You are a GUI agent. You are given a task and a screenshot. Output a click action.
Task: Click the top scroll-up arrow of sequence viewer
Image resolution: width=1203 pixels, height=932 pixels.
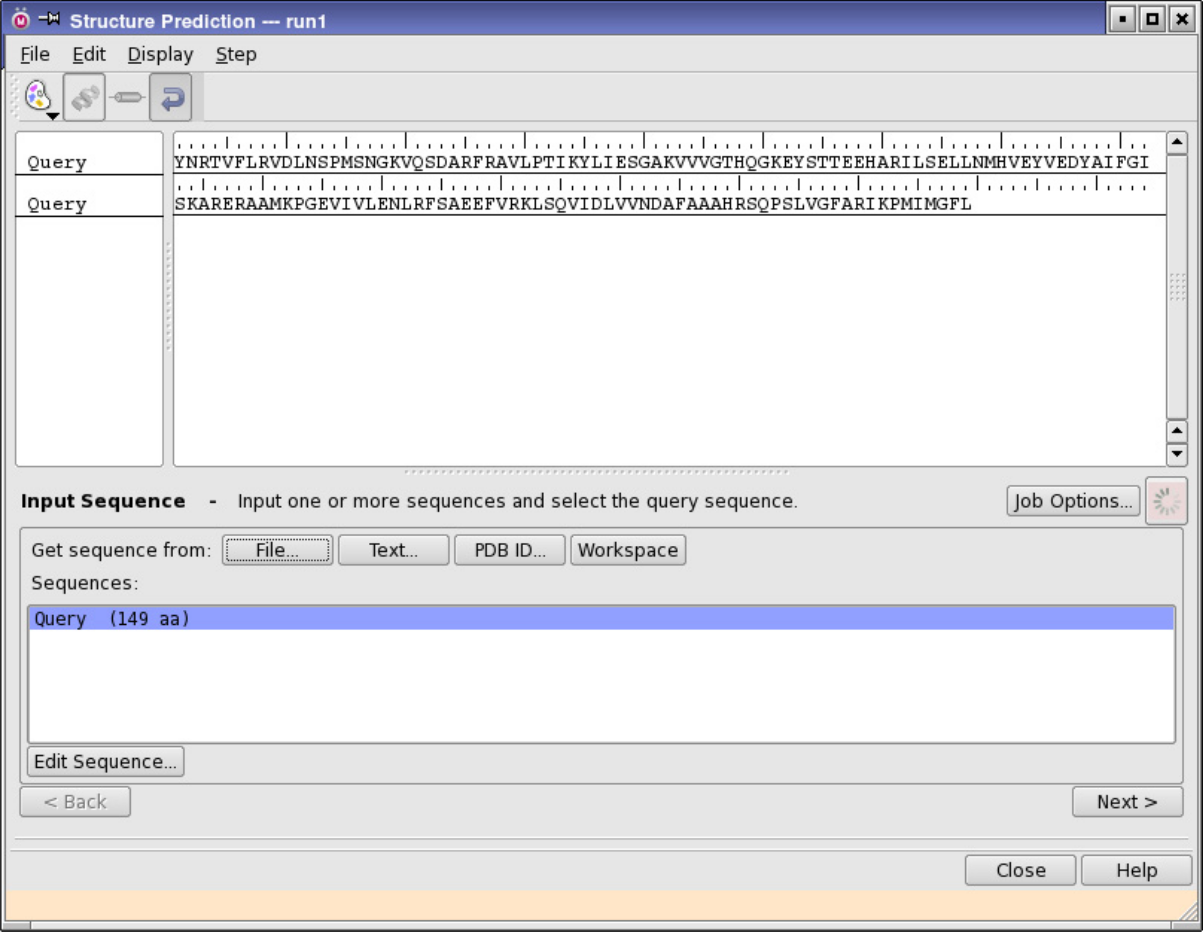pos(1177,143)
